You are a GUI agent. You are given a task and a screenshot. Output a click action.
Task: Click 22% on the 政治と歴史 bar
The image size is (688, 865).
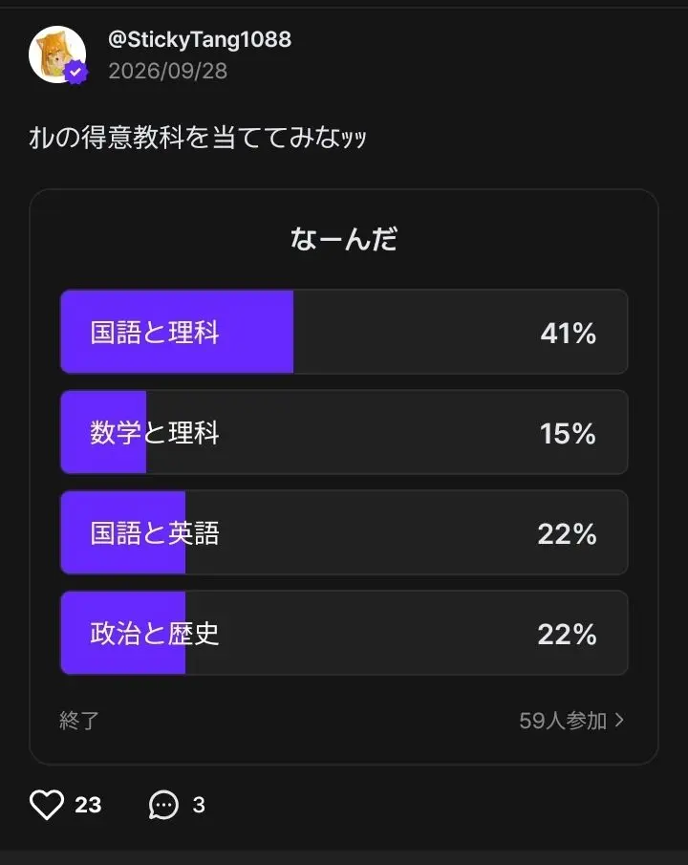[568, 635]
